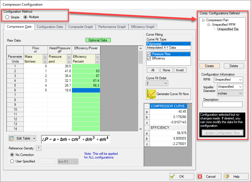This screenshot has height=182, width=251.
Task: Click the Edit Table grid icon
Action: pyautogui.click(x=12, y=138)
